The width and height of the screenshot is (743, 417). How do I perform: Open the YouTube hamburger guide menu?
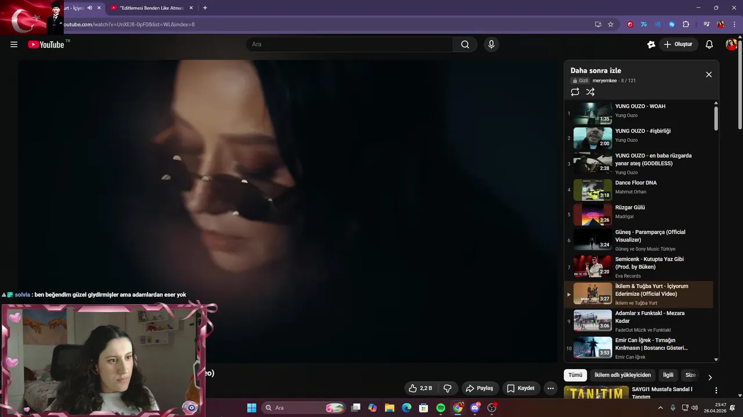[14, 45]
